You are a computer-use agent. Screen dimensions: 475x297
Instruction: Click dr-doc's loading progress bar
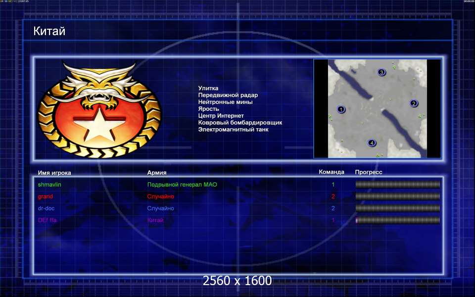pos(397,208)
